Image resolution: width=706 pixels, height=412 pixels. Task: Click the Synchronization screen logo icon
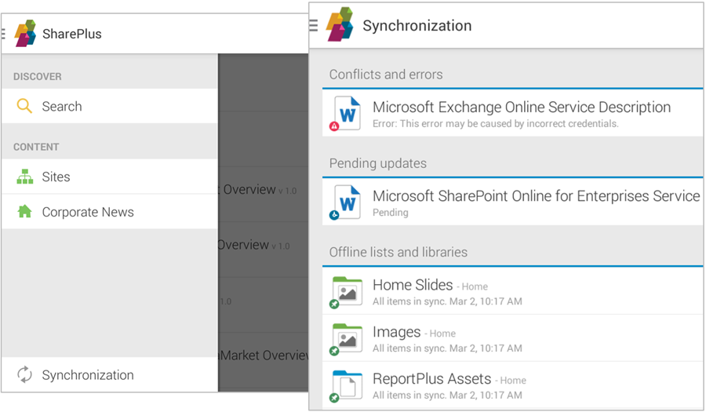[x=340, y=25]
